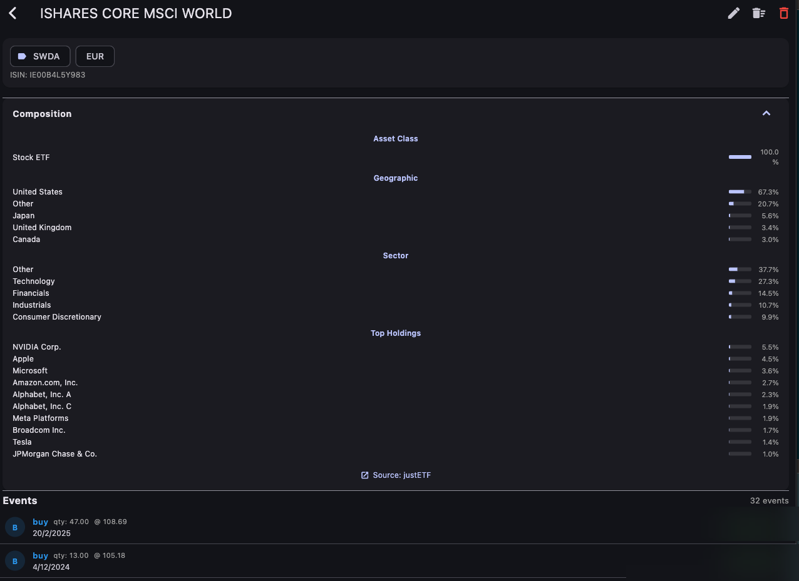Screen dimensions: 799x581
Task: Click the back arrow icon
Action: (x=13, y=13)
